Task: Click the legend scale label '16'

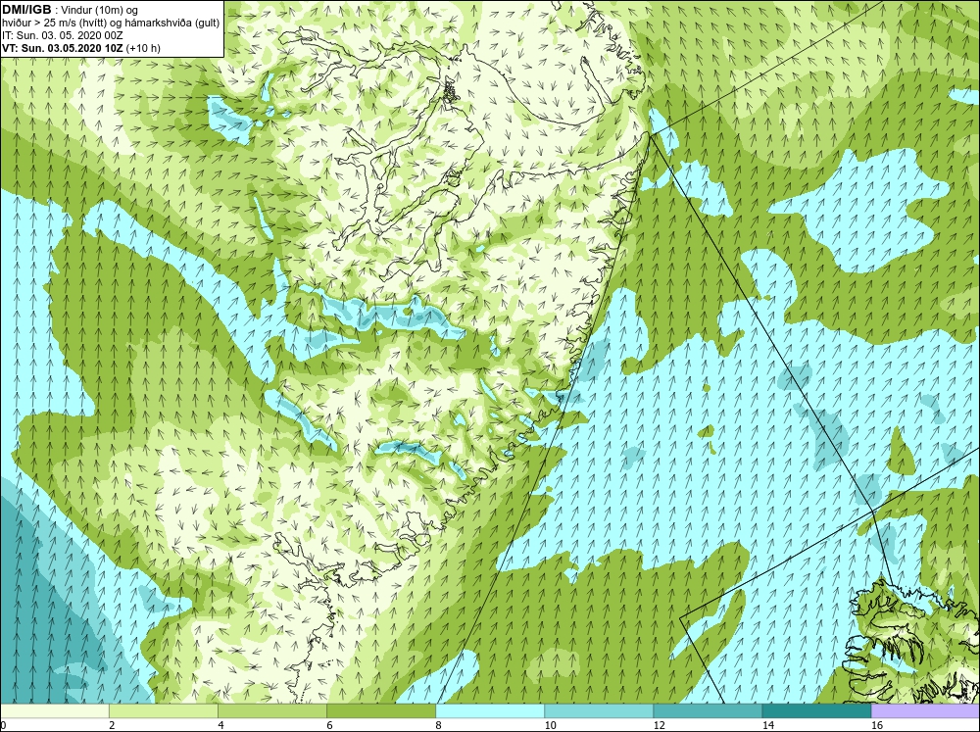Action: [x=877, y=725]
